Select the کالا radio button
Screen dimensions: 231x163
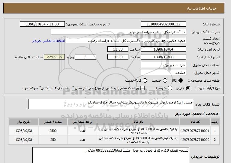pos(181,80)
